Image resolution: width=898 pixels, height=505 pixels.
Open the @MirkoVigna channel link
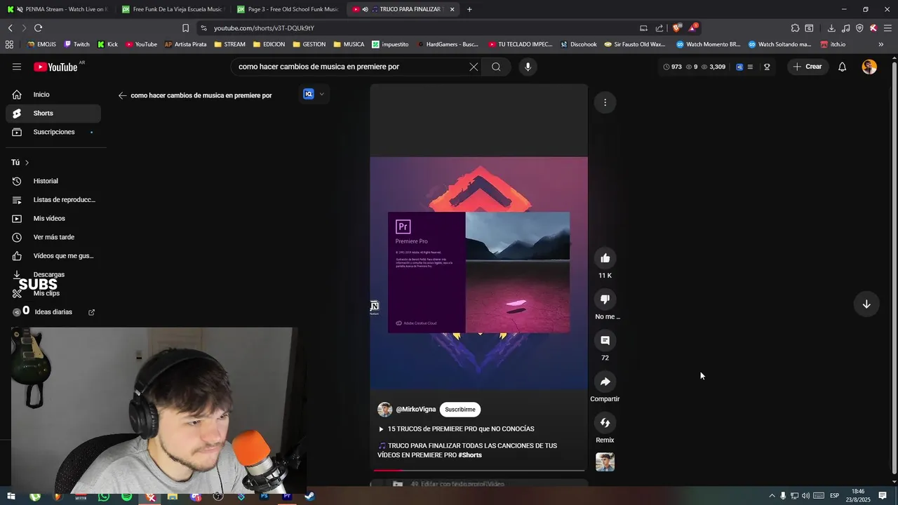415,410
